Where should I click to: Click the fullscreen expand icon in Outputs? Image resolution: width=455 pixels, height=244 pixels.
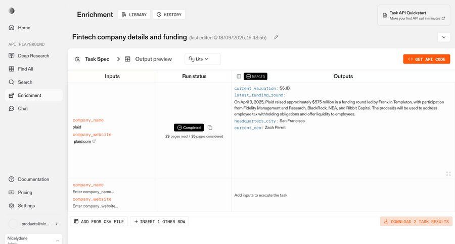click(x=448, y=173)
